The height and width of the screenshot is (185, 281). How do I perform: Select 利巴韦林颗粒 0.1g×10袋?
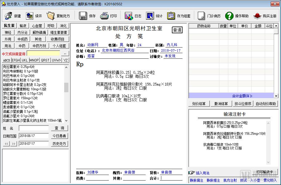click(20, 72)
